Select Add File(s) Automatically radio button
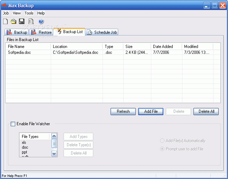Screen dimensions: 228x179 [x=162, y=141]
